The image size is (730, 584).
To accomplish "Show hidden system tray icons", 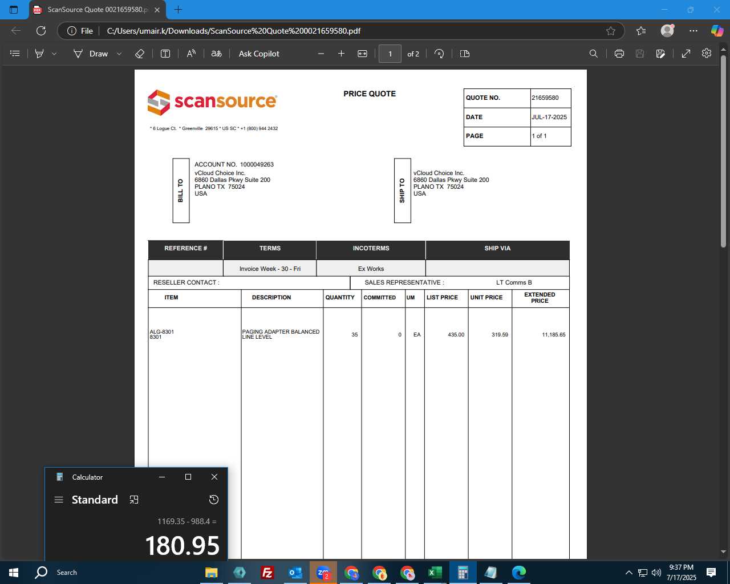I will (628, 573).
